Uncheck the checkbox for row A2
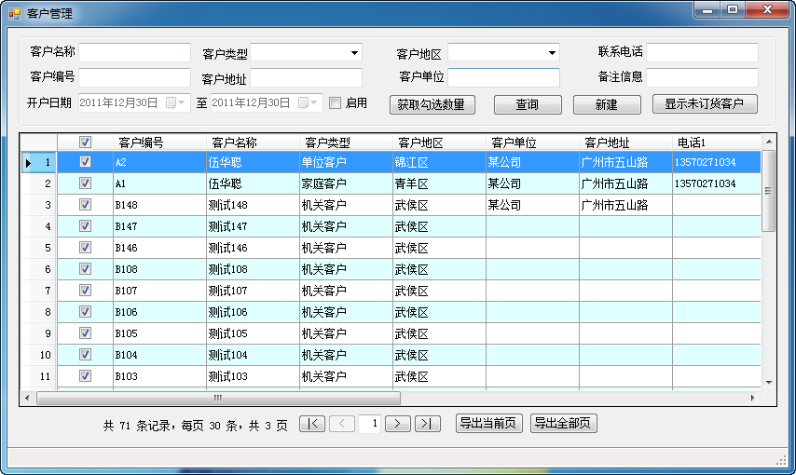Screen dimensions: 796x475 point(86,162)
